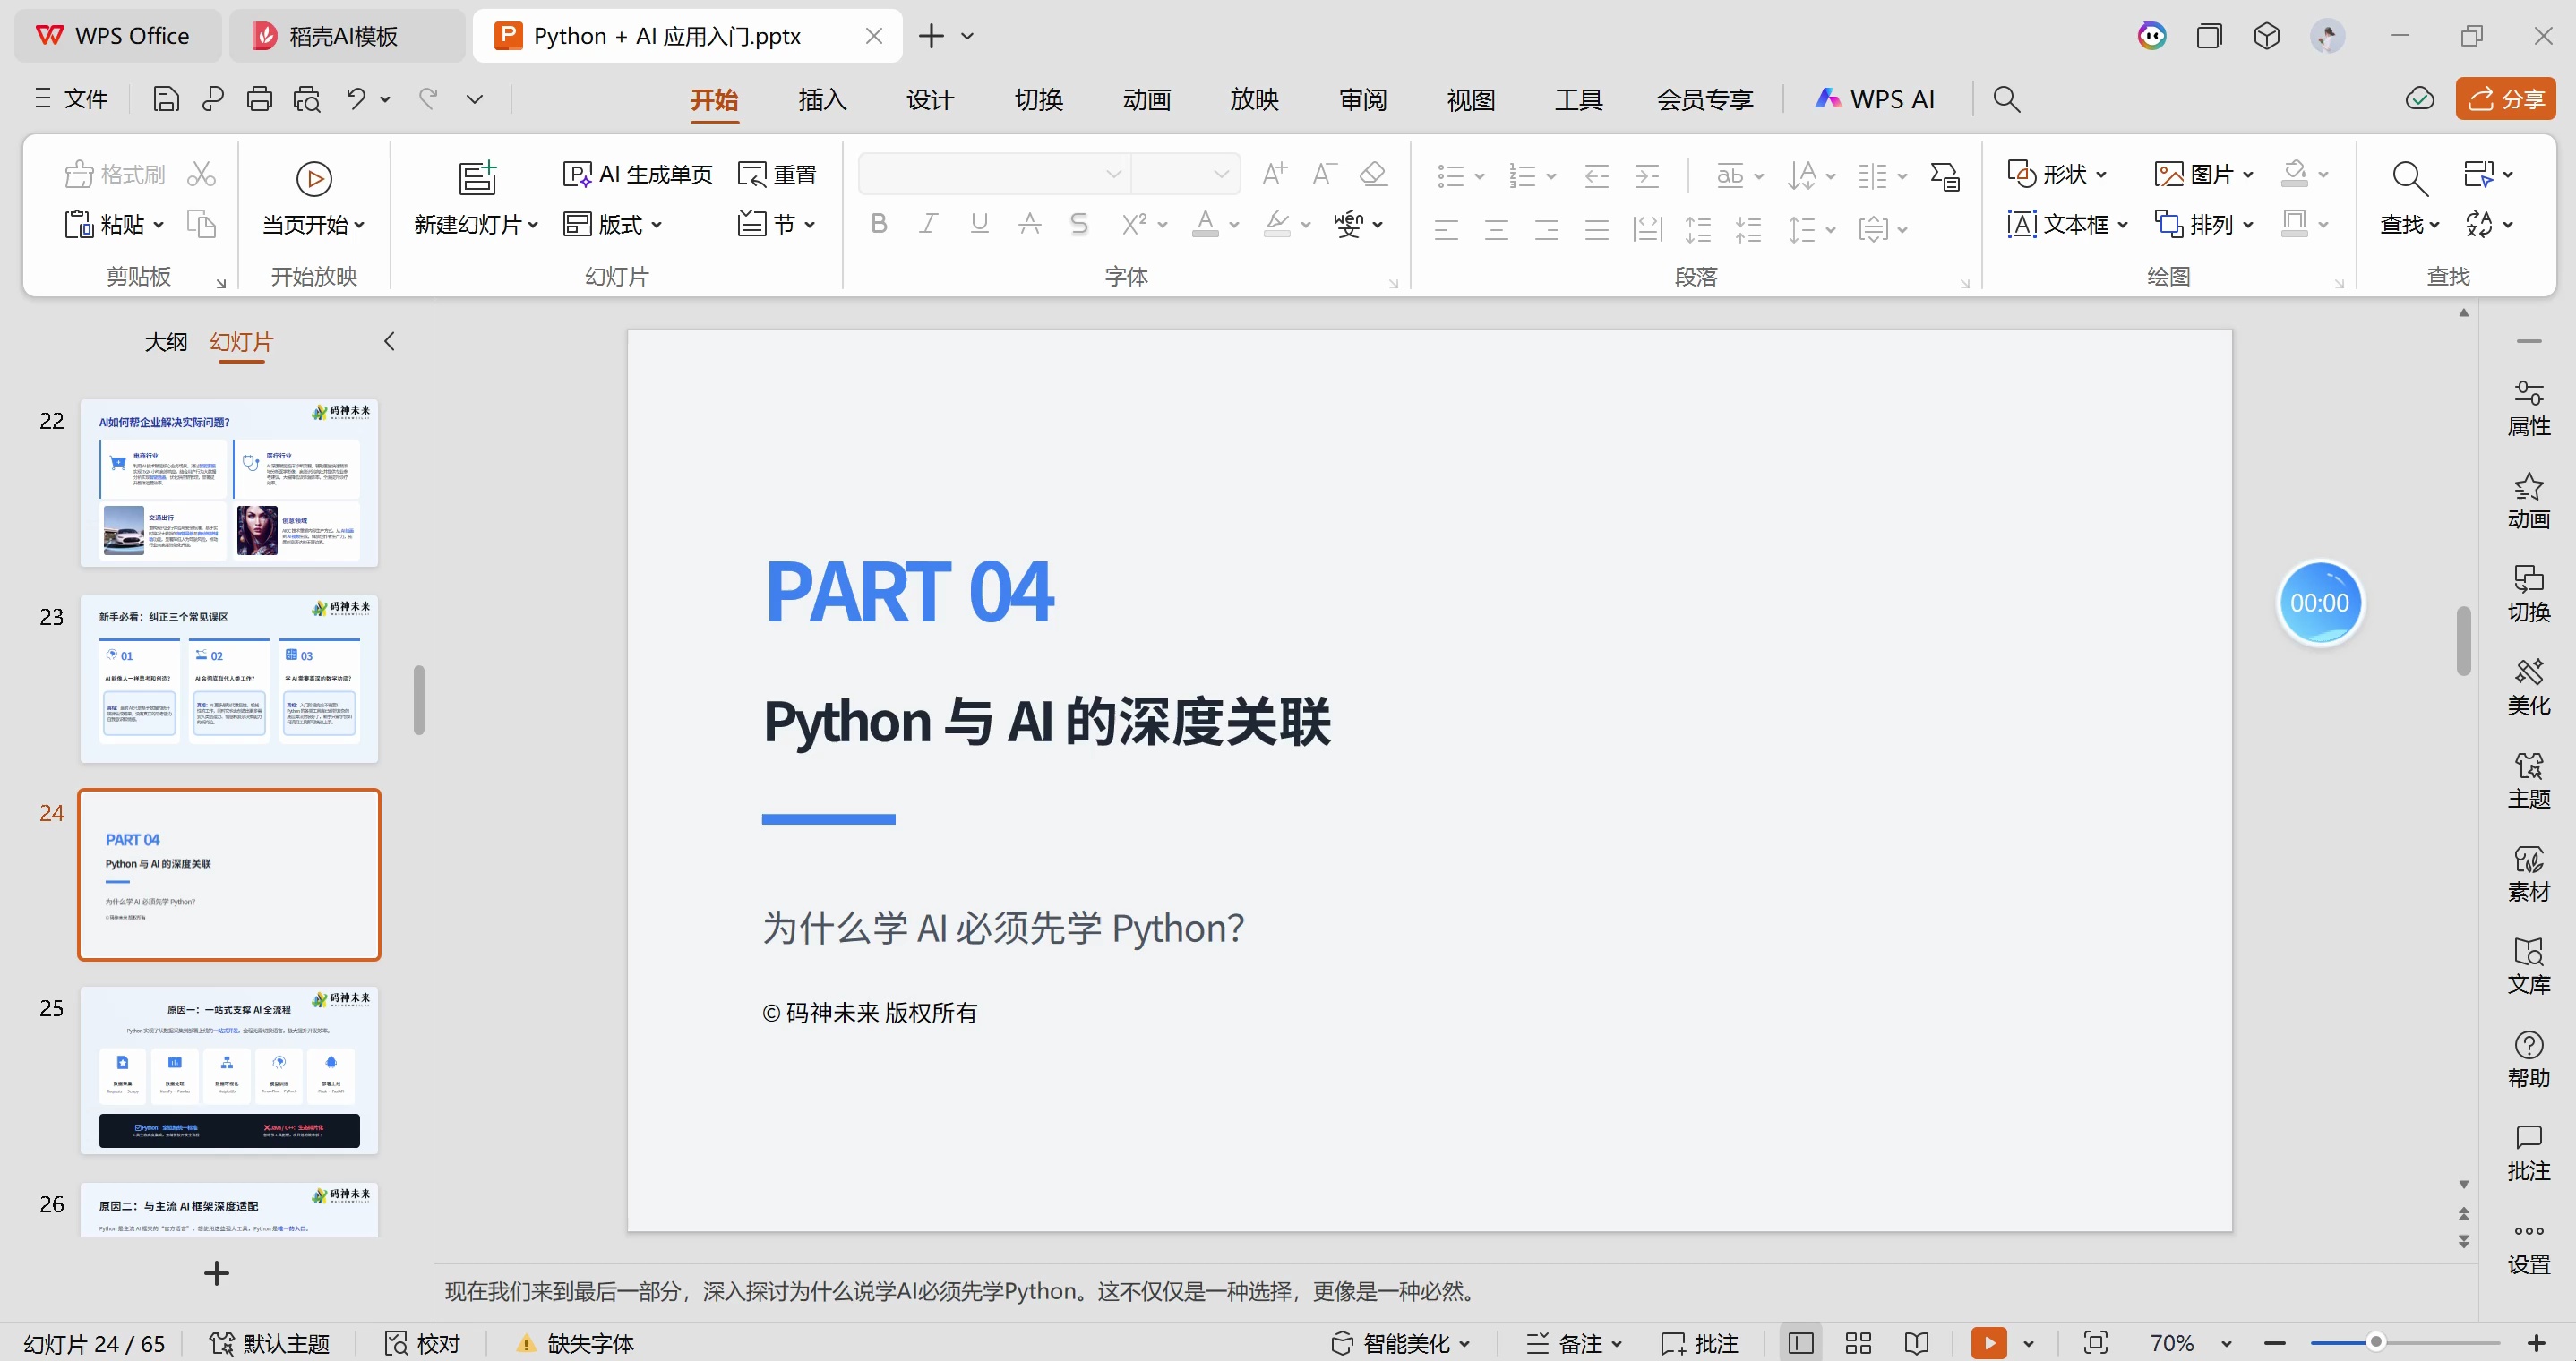Switch to slide sorter grid view icon
2576x1361 pixels.
1858,1343
